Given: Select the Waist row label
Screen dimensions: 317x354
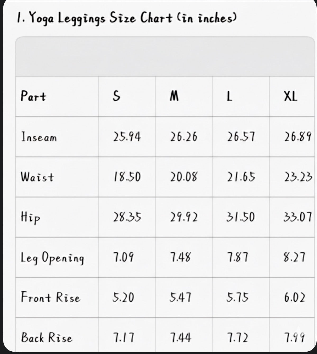Looking at the screenshot, I should (x=37, y=177).
